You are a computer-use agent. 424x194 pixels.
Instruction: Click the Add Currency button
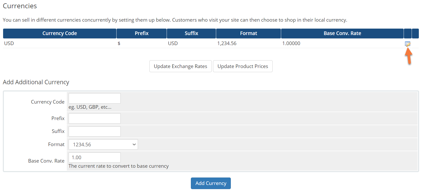tap(211, 183)
